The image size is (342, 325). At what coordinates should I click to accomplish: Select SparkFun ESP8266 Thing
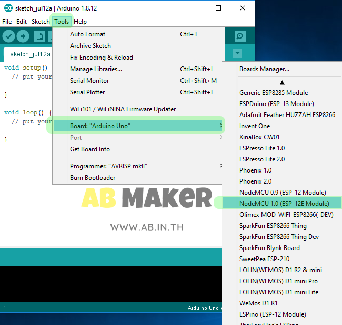point(282,226)
